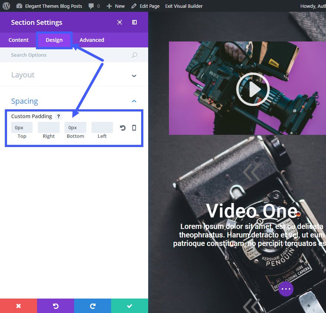Open the comments counter in the admin bar
Viewport: 326px width, 313px height.
[94, 6]
